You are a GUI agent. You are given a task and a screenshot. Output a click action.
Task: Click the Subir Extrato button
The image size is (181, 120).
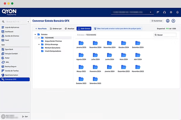[84, 29]
